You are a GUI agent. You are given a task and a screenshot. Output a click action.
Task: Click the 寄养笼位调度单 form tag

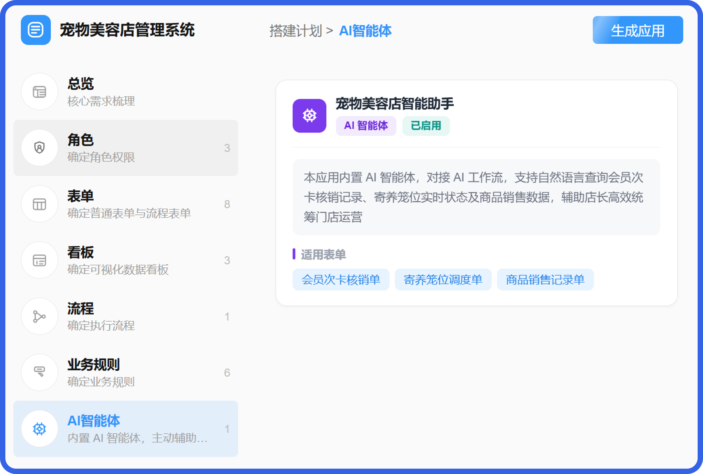443,280
